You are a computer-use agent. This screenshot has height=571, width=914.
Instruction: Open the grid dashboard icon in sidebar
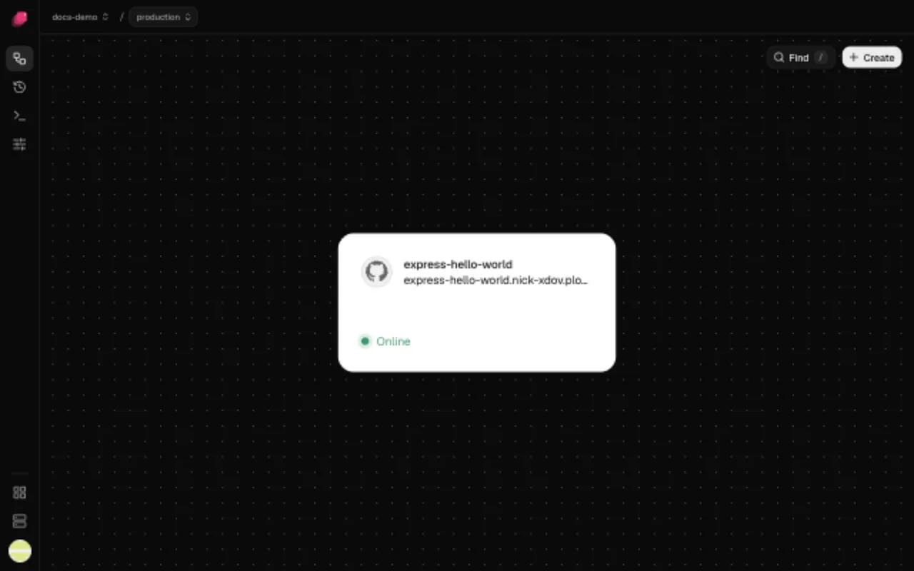20,492
